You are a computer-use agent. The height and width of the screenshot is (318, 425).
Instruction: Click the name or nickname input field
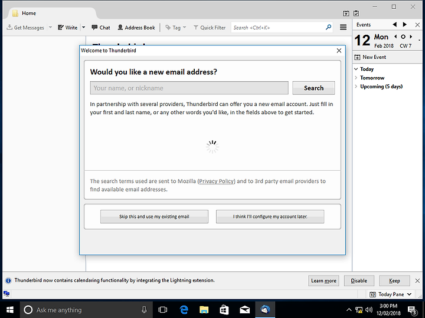(189, 88)
